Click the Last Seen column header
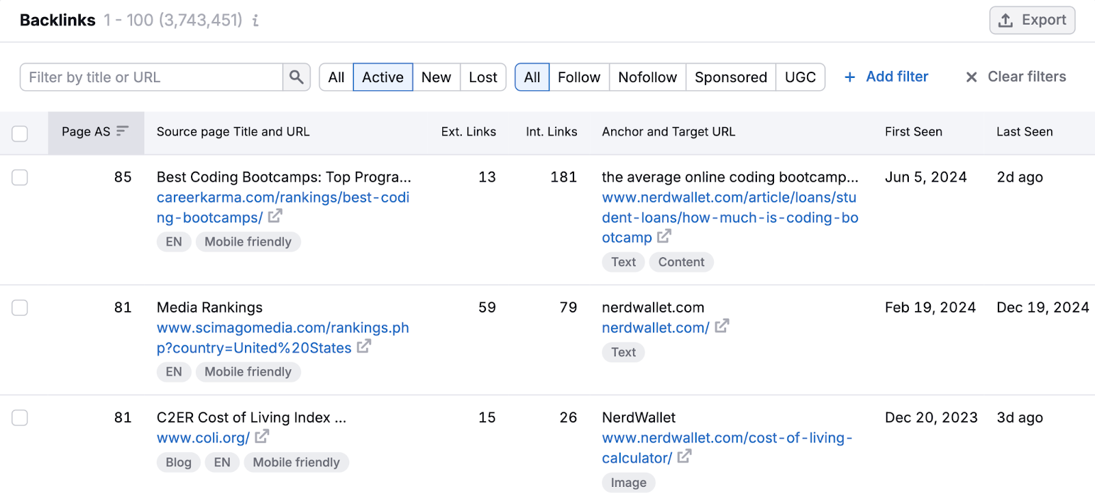 (x=1025, y=131)
